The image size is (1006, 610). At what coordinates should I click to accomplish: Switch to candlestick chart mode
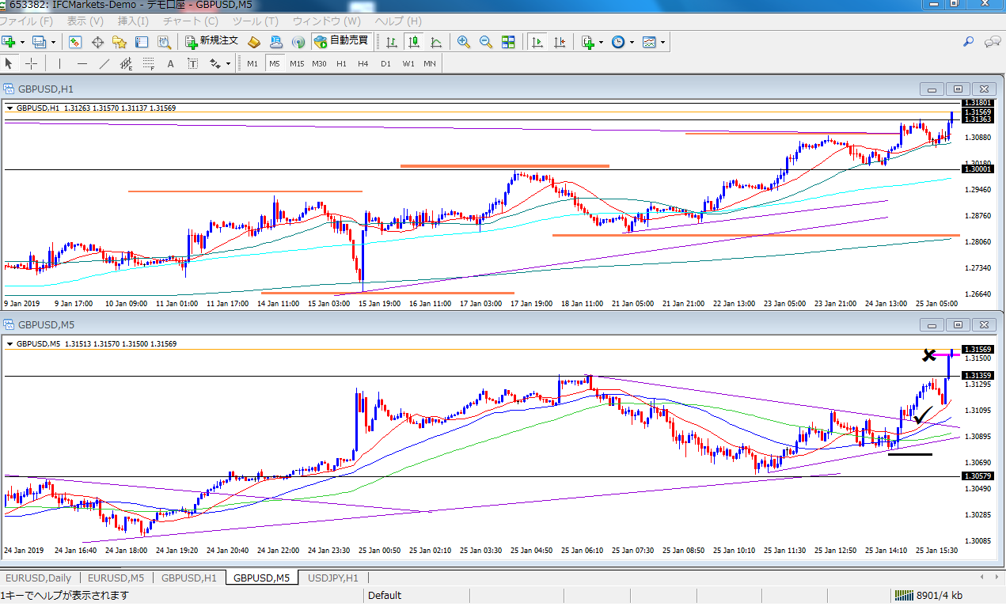tap(414, 41)
